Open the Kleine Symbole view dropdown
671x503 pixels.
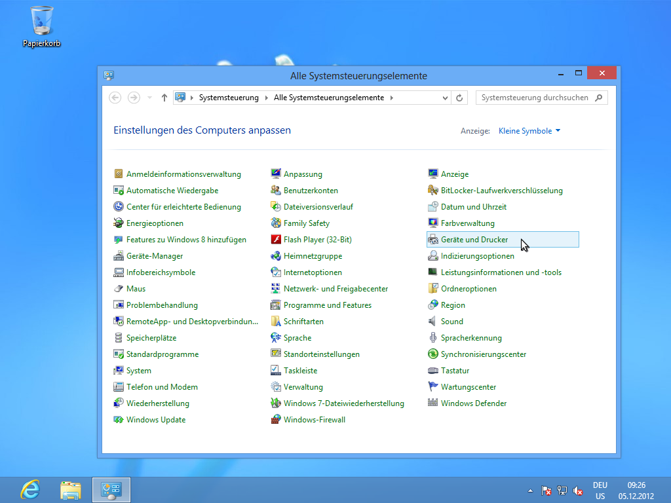tap(529, 131)
